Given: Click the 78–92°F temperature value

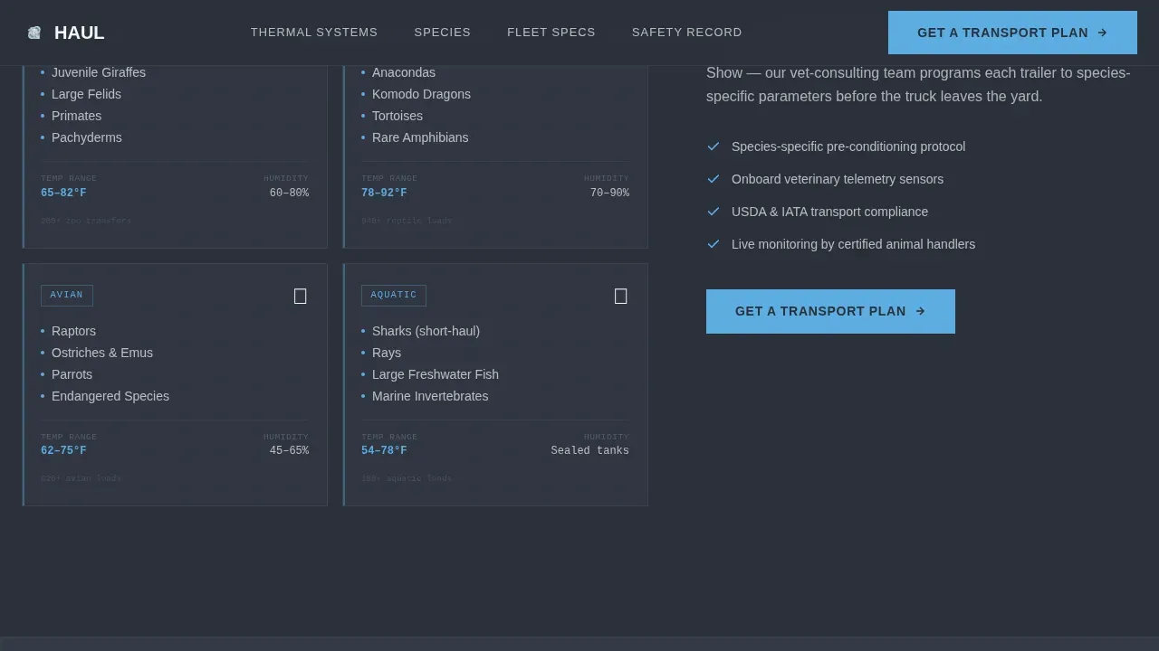Looking at the screenshot, I should click(384, 193).
